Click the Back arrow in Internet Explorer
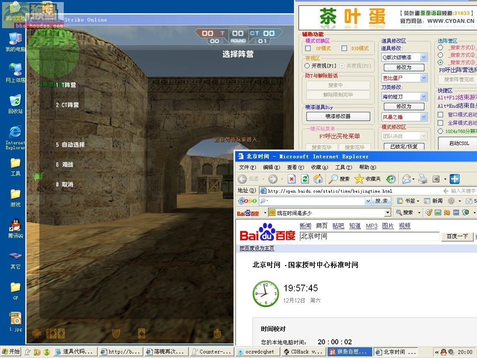 [242, 179]
